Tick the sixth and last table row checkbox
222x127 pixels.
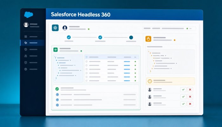pos(87,81)
